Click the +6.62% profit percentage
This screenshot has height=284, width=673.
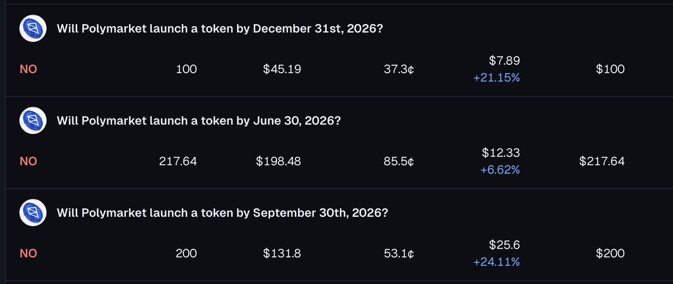coord(500,170)
